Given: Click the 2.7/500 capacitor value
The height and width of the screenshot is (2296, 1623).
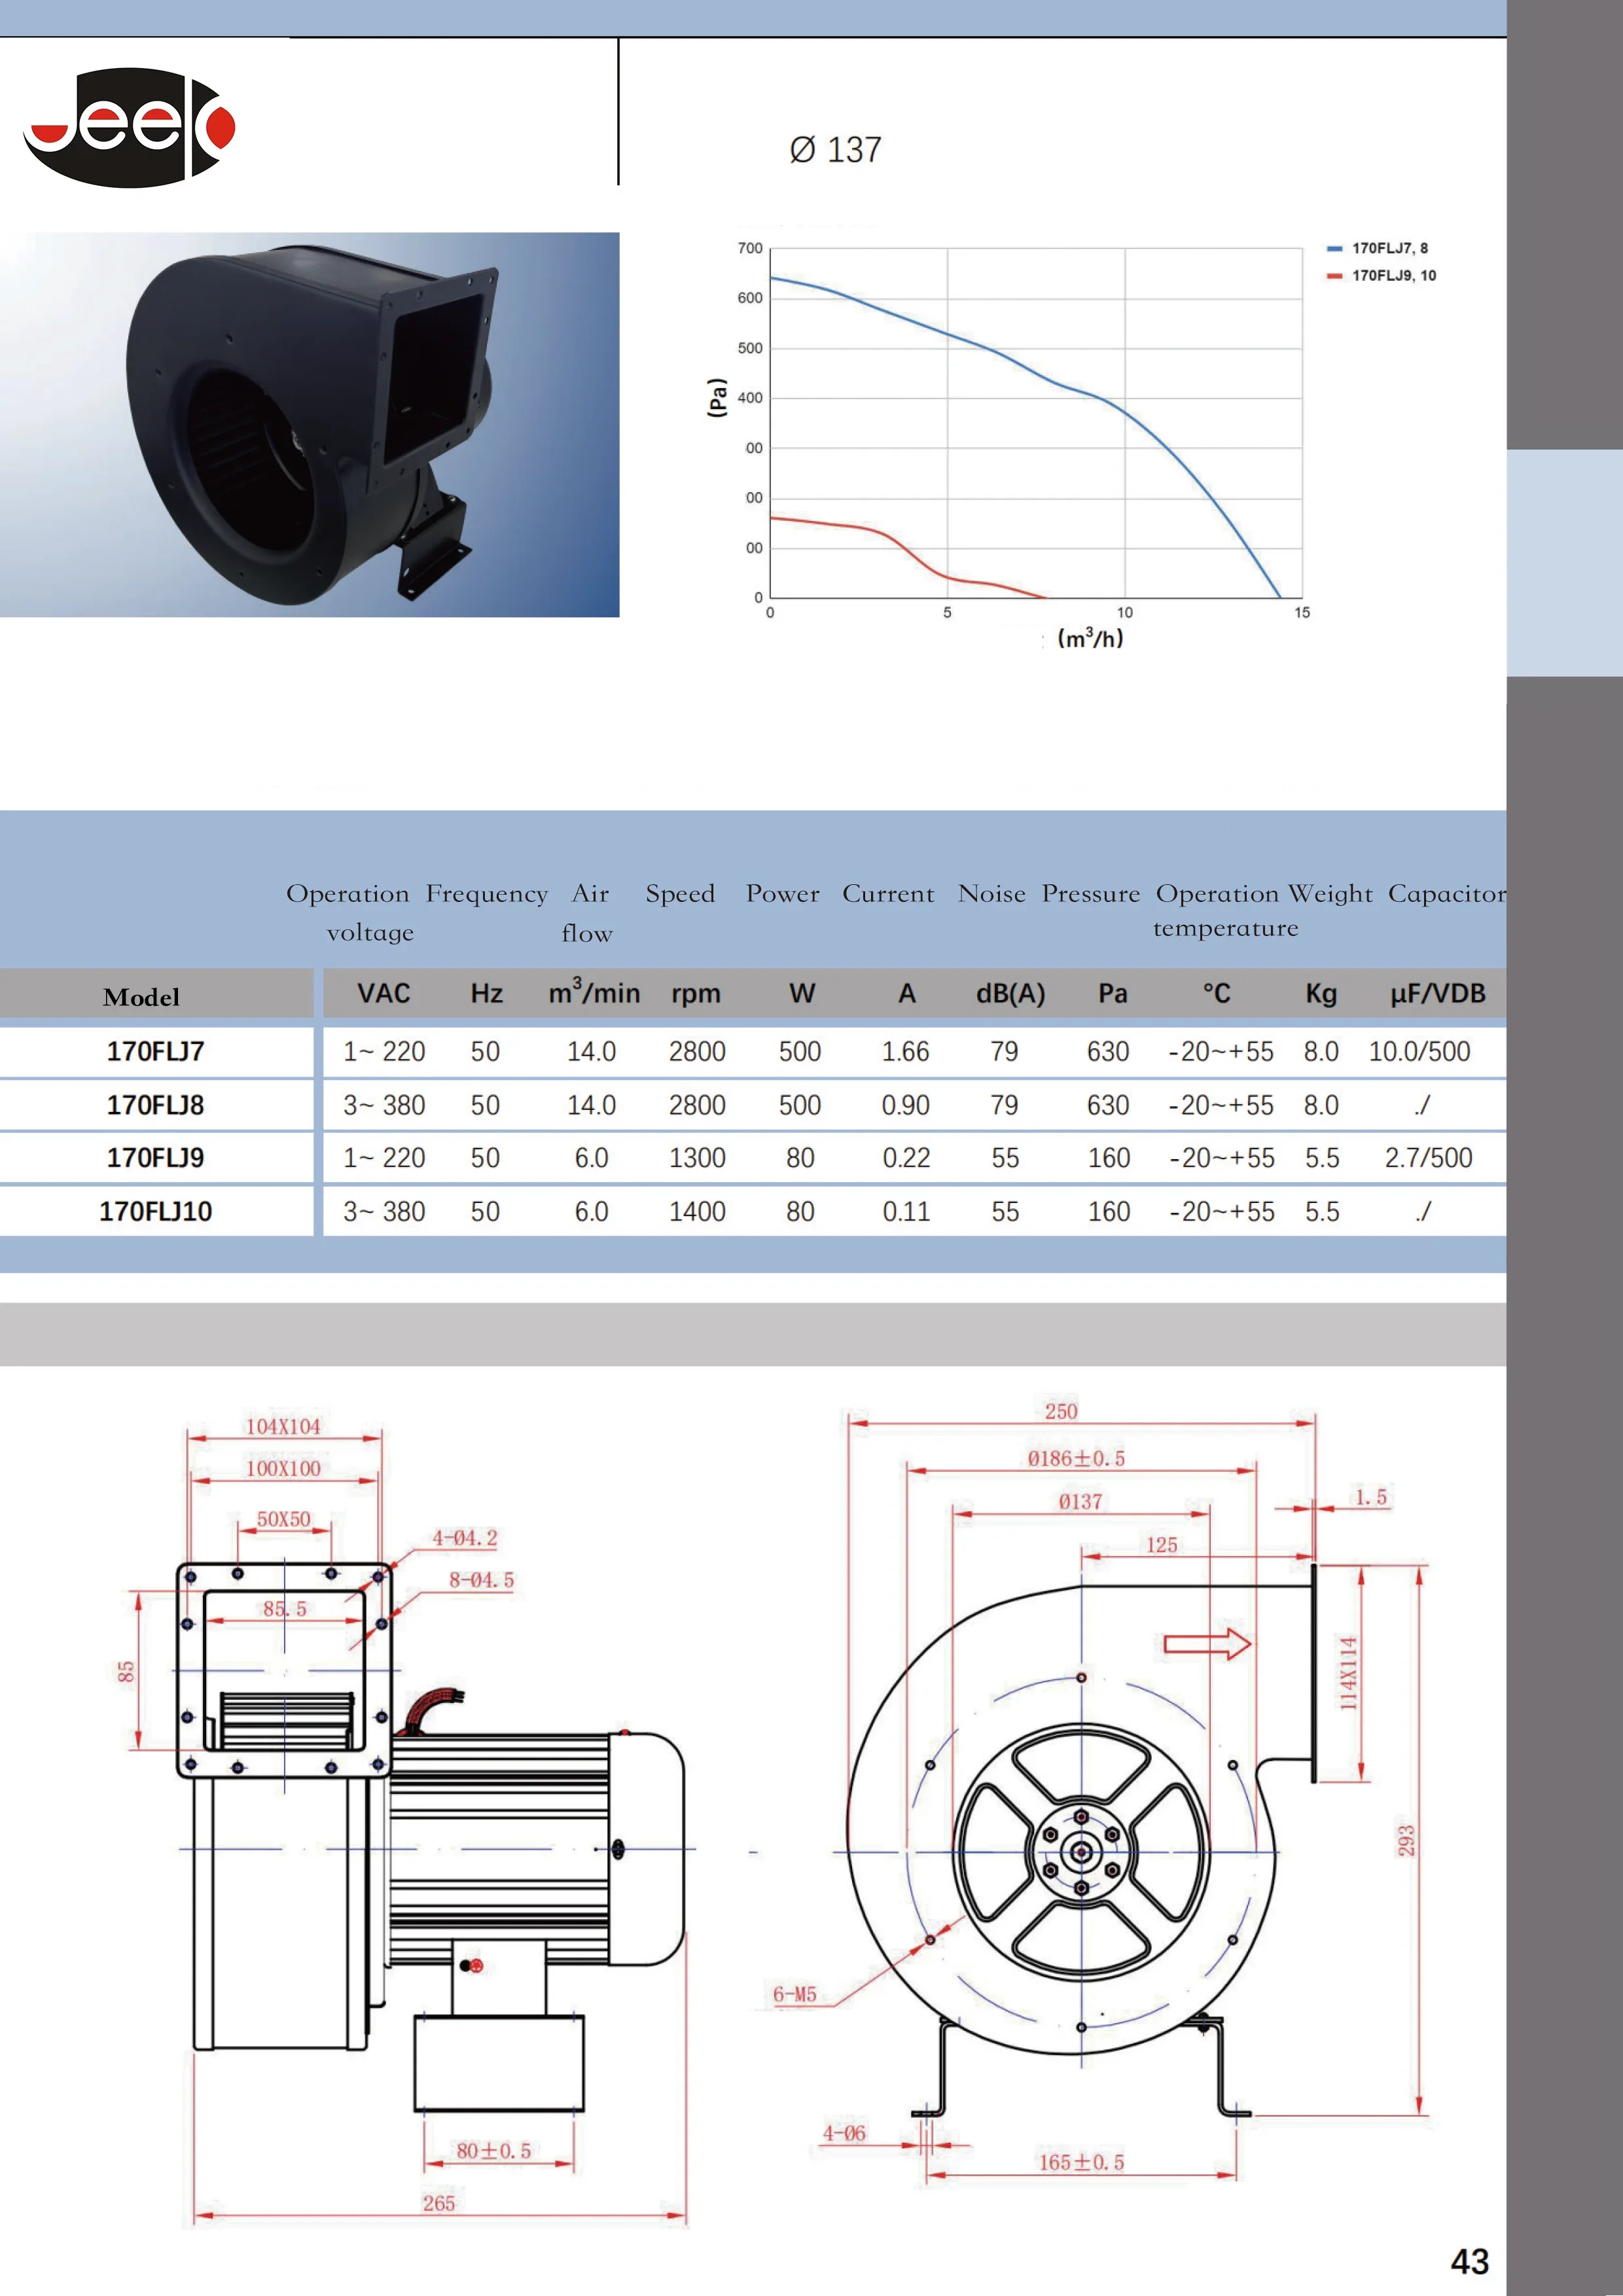Looking at the screenshot, I should point(1429,1159).
